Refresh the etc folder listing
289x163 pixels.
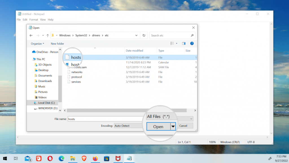(144, 36)
